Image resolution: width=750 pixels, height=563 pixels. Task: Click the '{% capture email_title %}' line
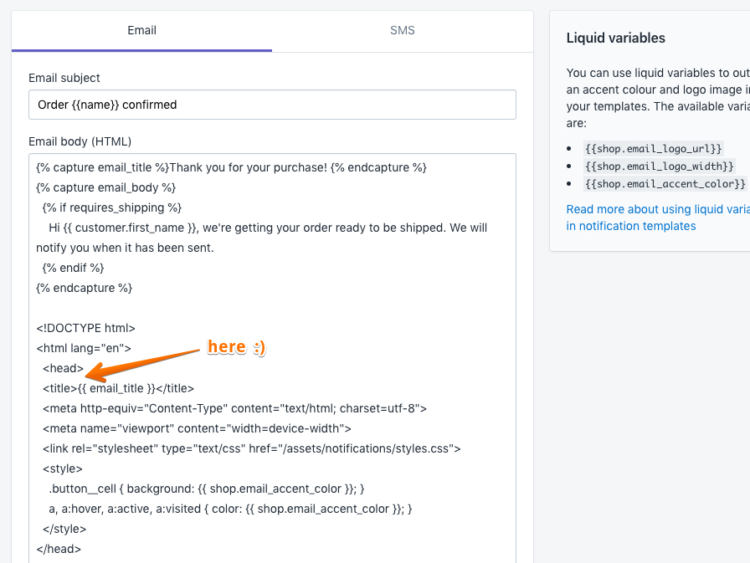tap(232, 168)
